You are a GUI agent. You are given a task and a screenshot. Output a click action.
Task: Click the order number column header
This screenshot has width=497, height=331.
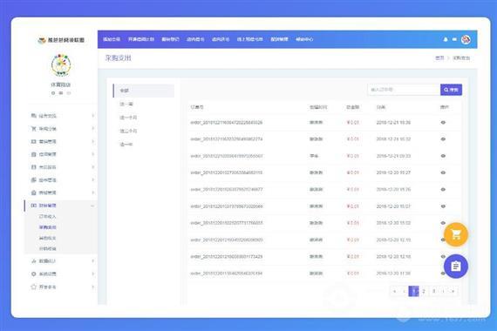[197, 107]
